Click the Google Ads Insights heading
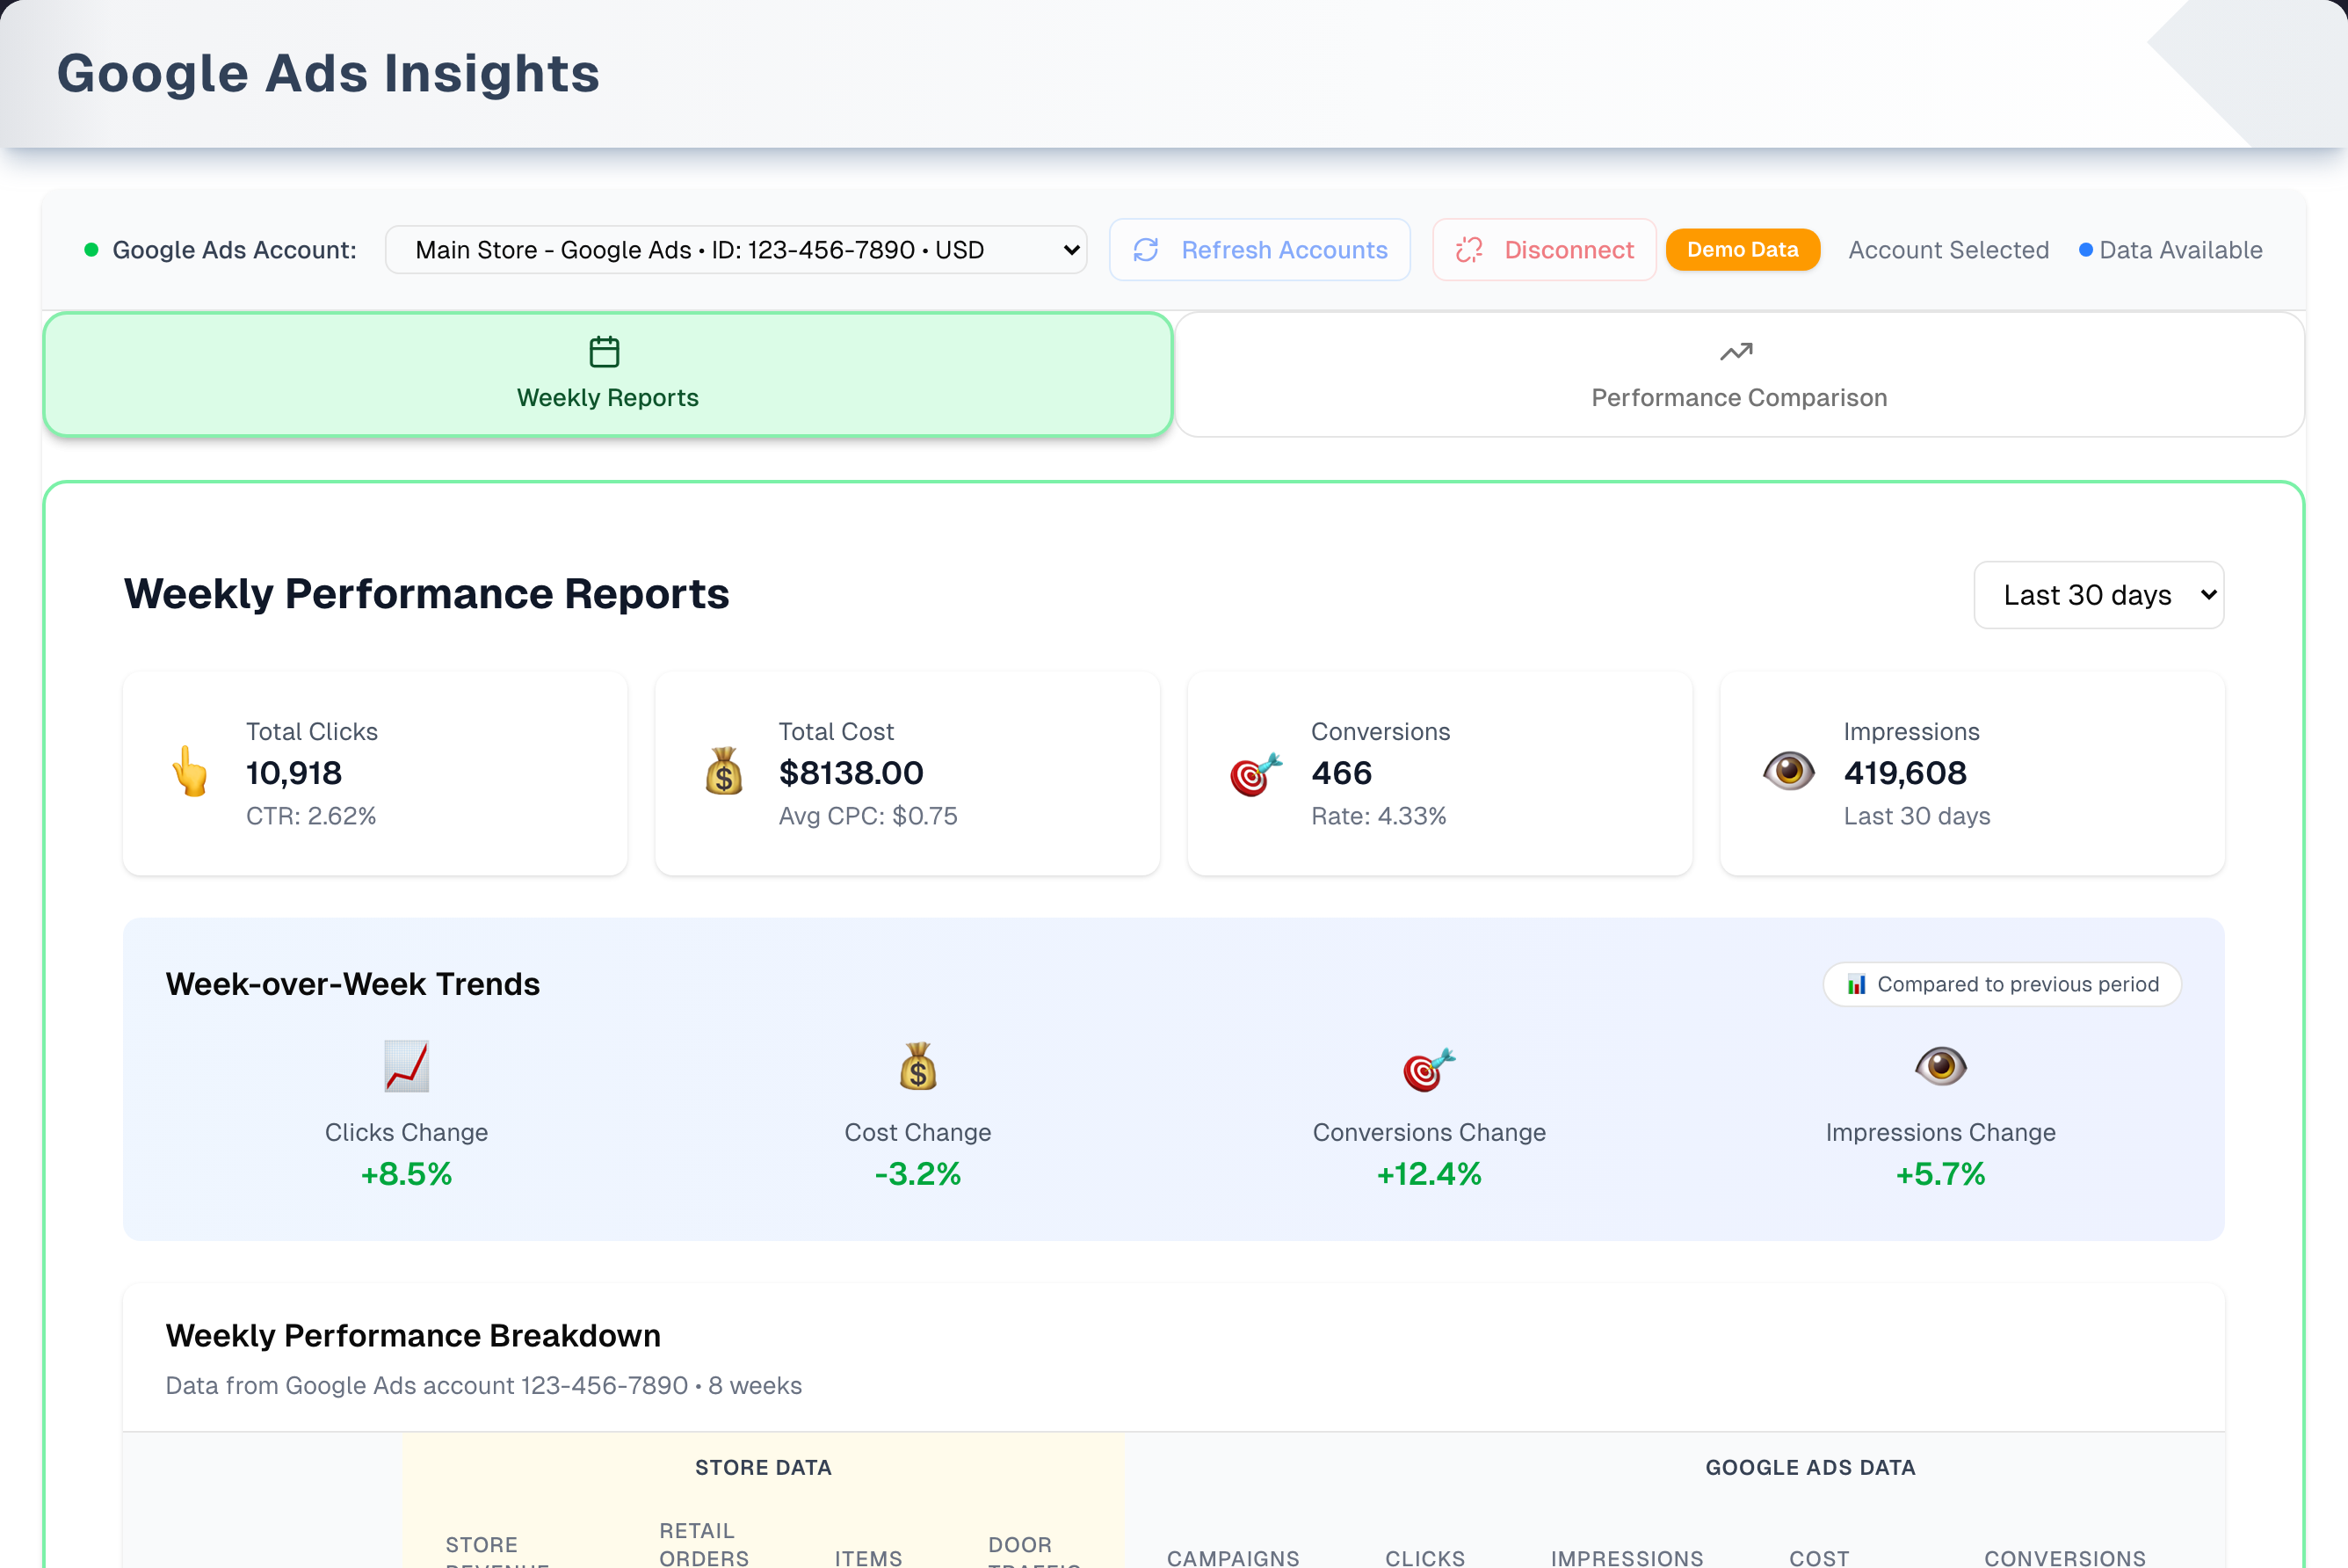Screen dimensions: 2348x1568 [x=328, y=74]
